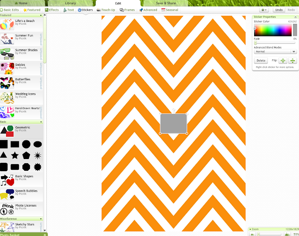
Task: Click the zoom in mountain icon
Action: pos(287,234)
